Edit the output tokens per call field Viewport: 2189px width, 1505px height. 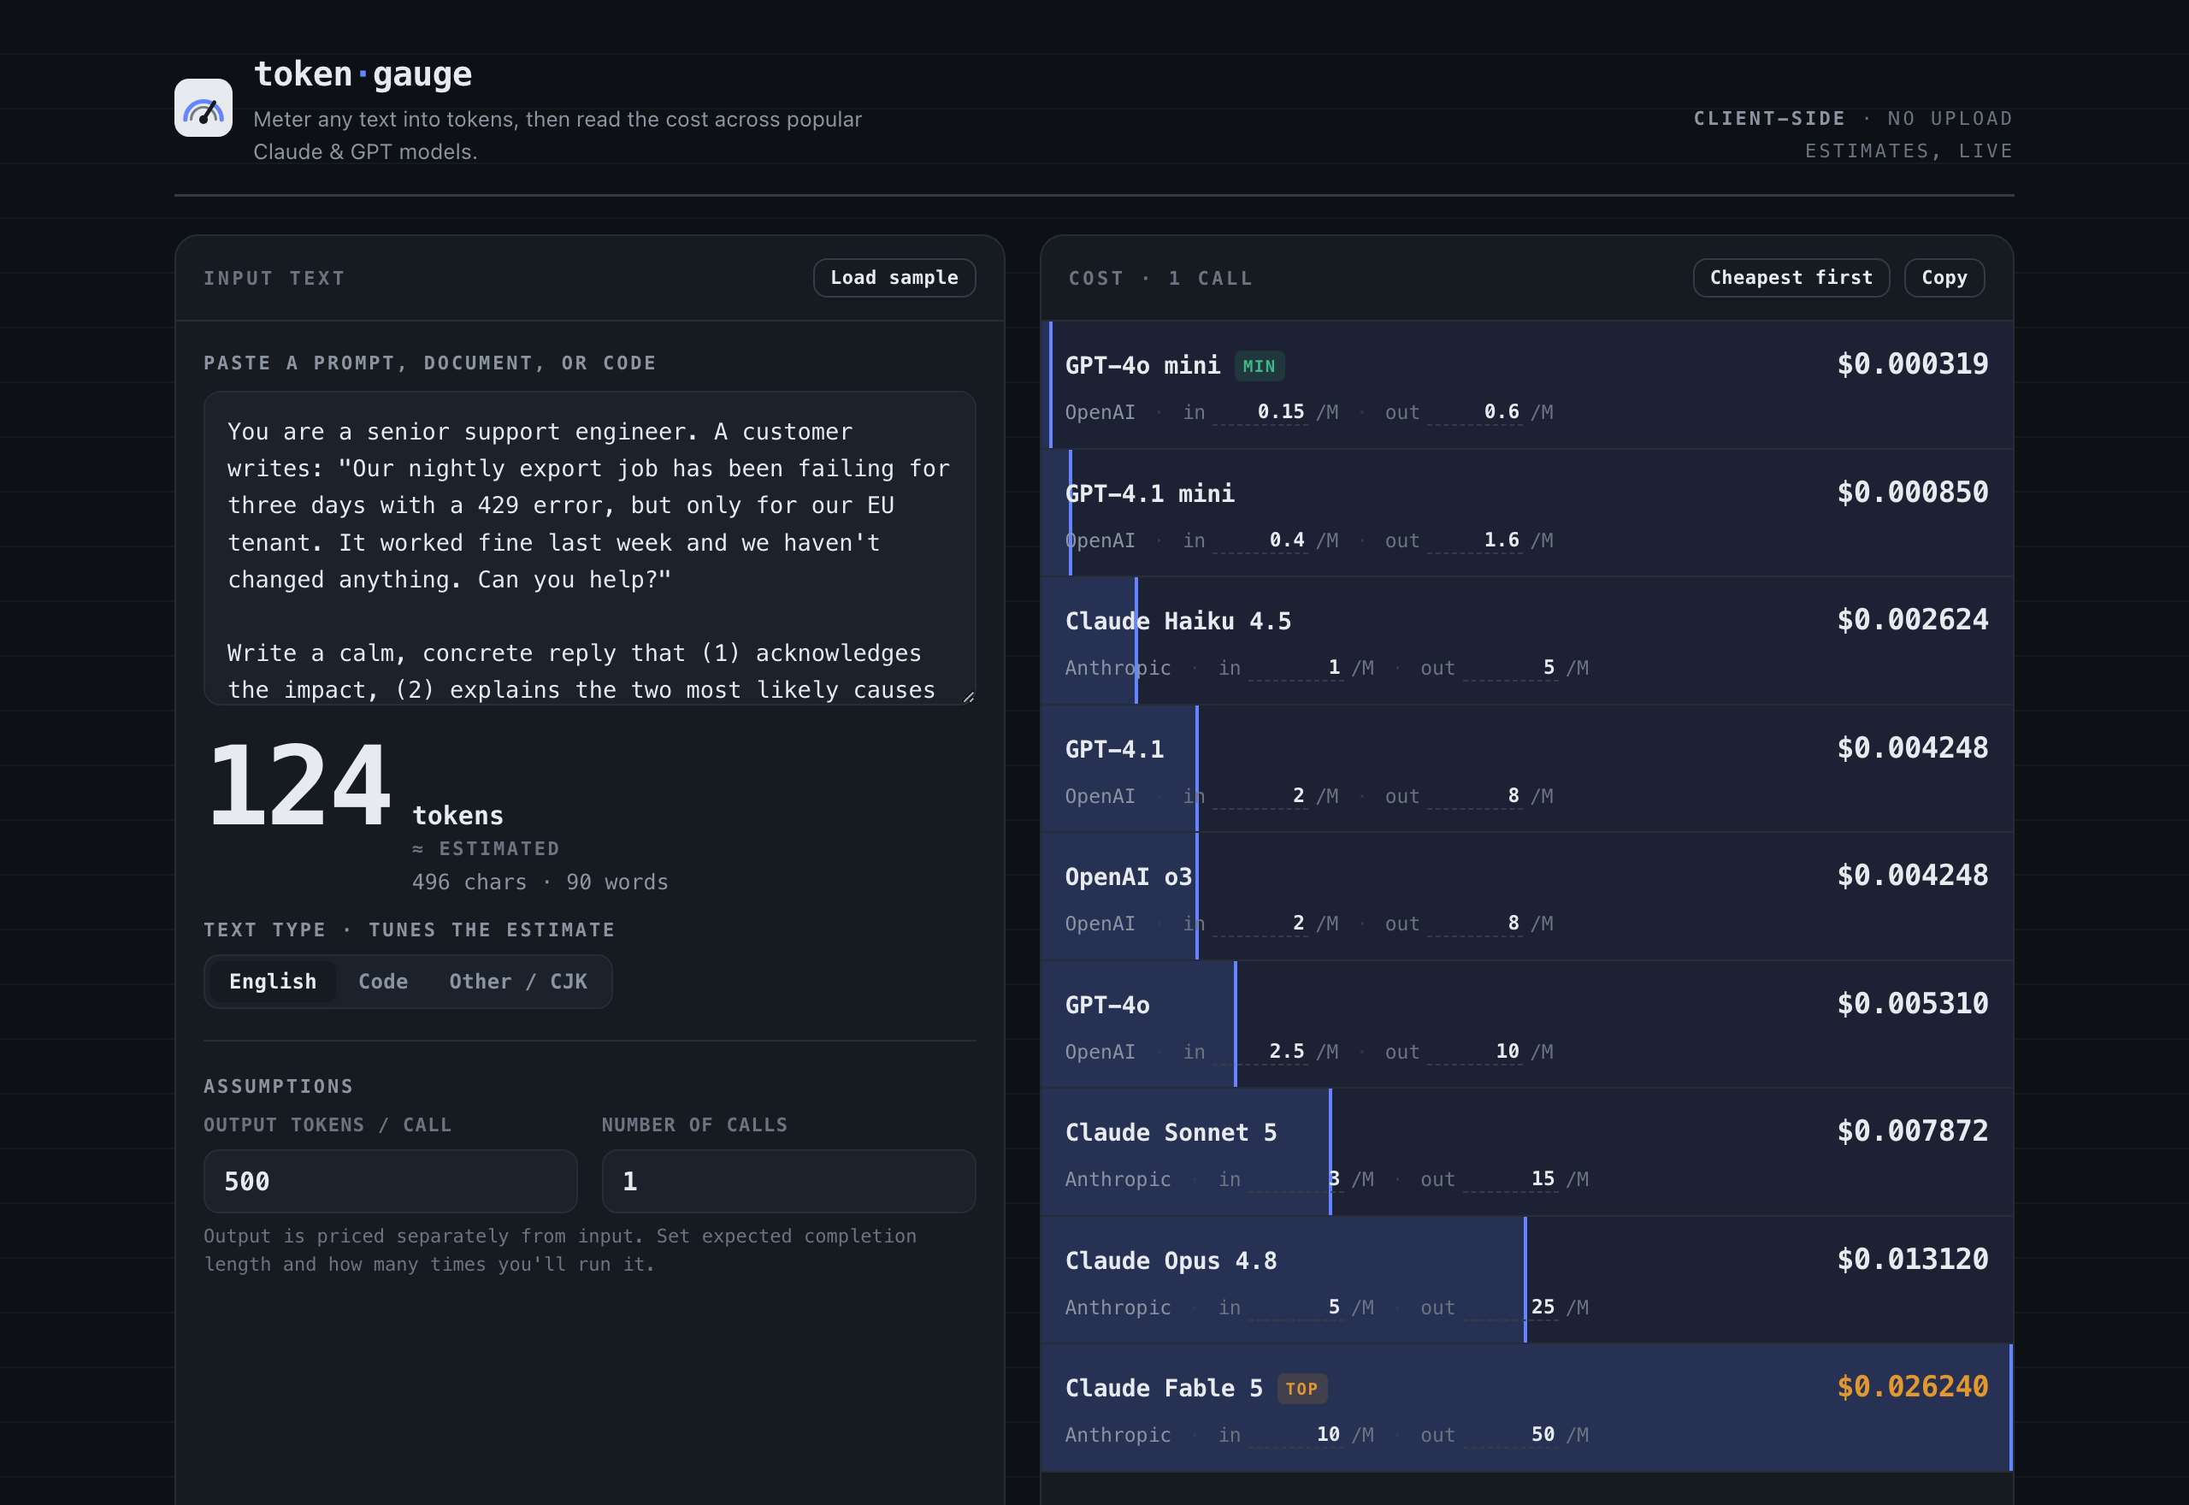[390, 1181]
